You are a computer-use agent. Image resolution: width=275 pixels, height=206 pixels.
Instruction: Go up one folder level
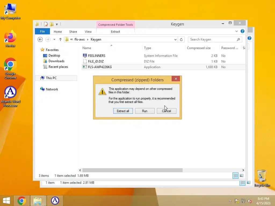60,39
